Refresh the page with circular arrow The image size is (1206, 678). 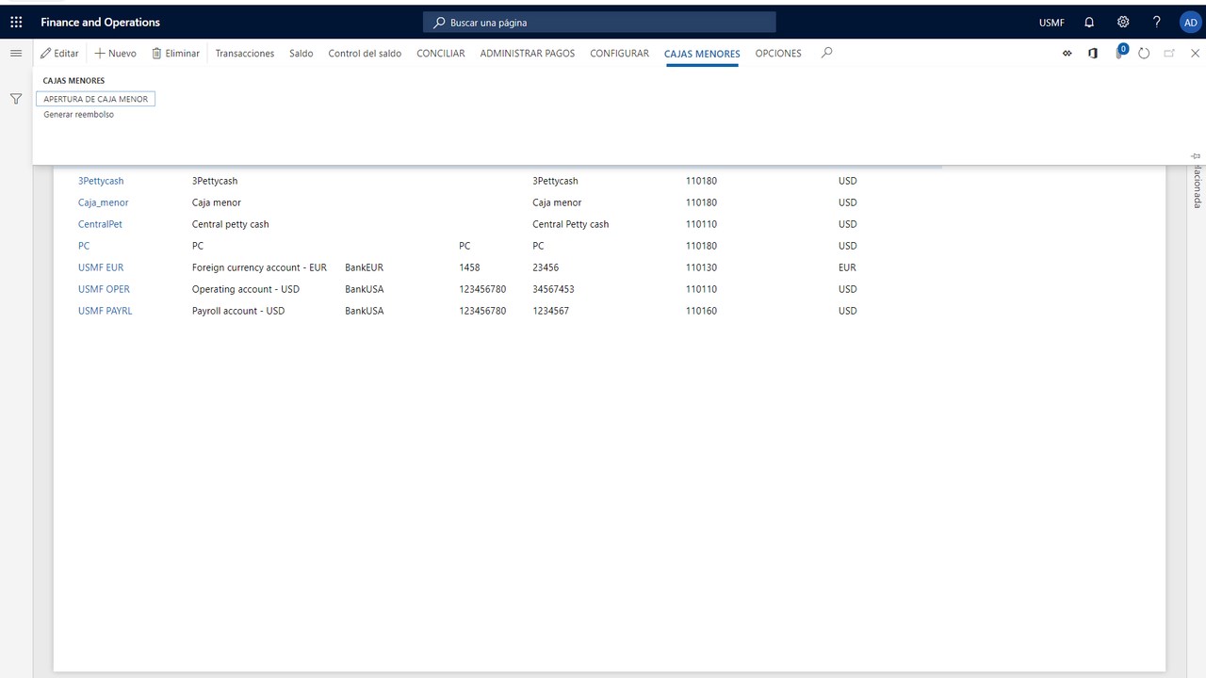pos(1144,54)
